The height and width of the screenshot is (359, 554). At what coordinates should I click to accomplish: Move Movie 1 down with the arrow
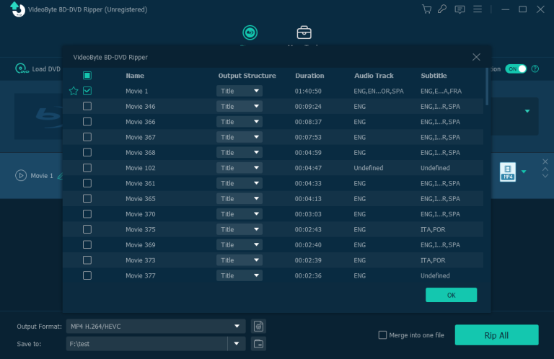click(x=545, y=176)
